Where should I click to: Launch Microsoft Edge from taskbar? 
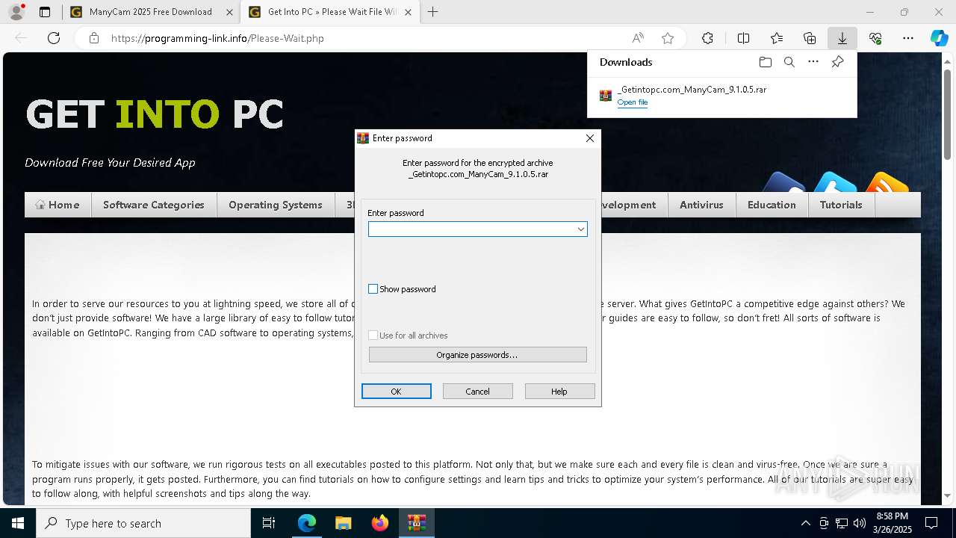coord(307,523)
